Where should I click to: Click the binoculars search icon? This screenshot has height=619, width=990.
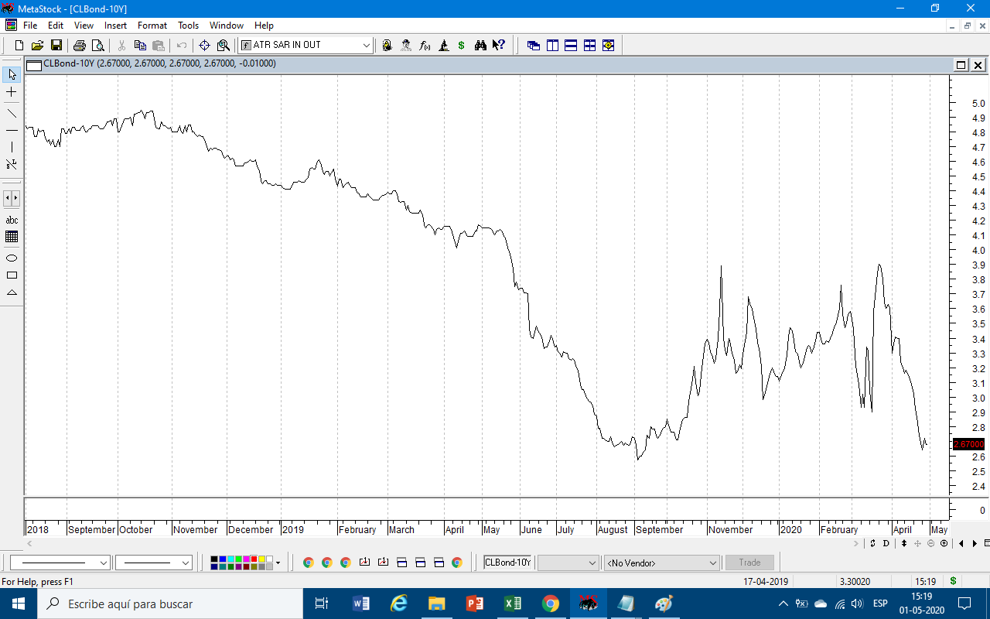tap(480, 46)
